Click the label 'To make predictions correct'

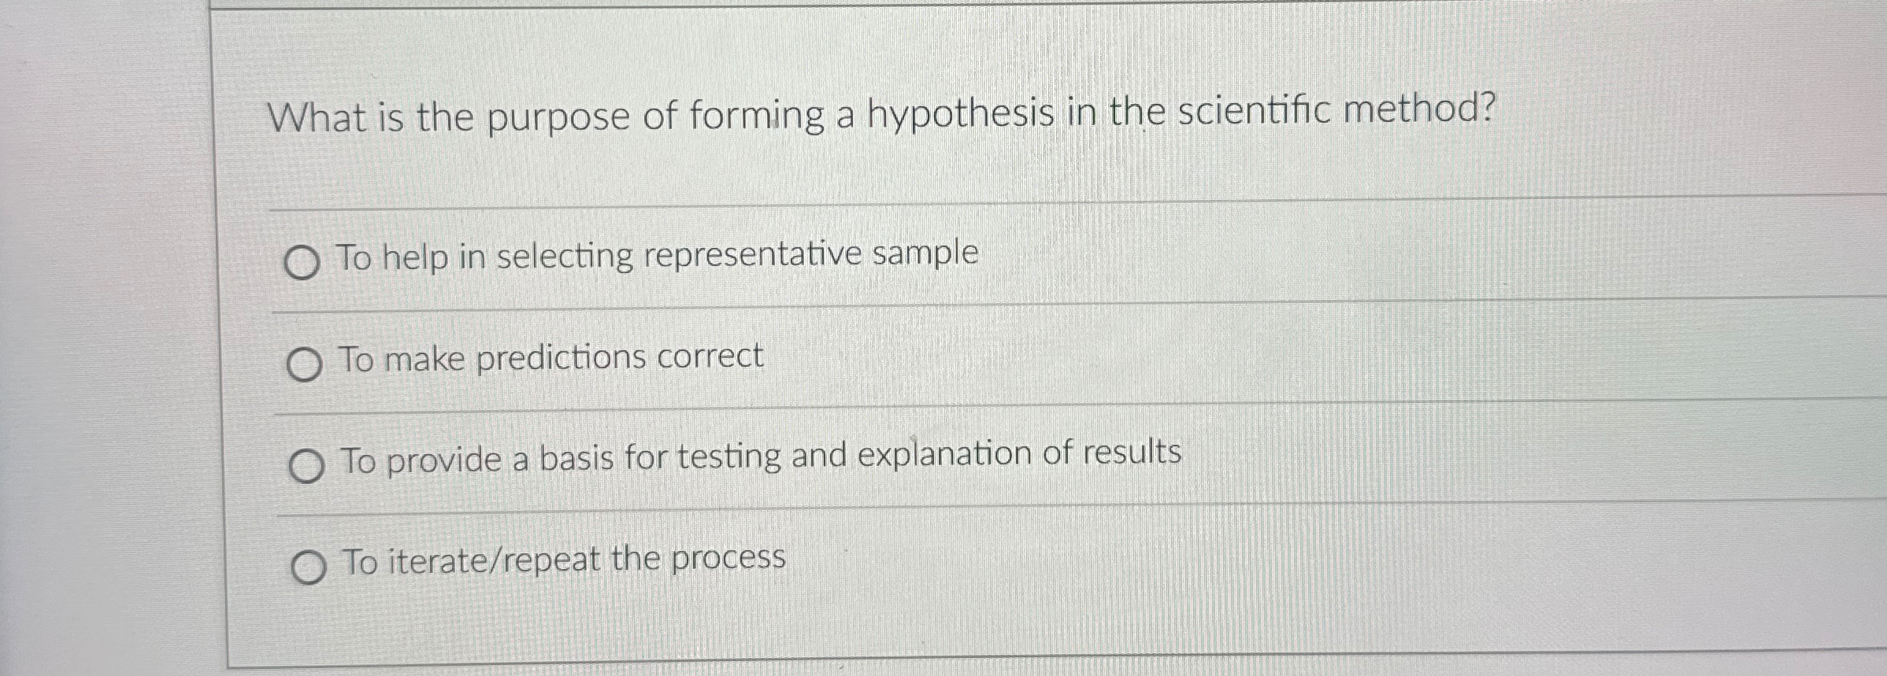551,358
